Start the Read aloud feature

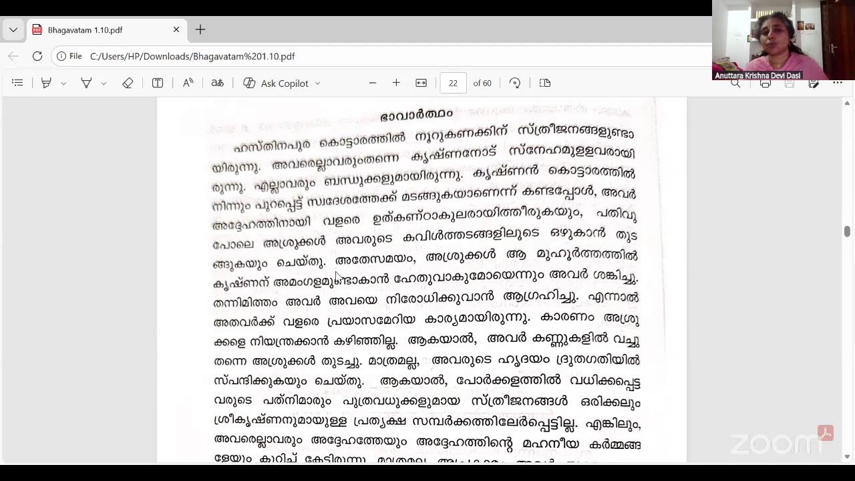pyautogui.click(x=188, y=83)
